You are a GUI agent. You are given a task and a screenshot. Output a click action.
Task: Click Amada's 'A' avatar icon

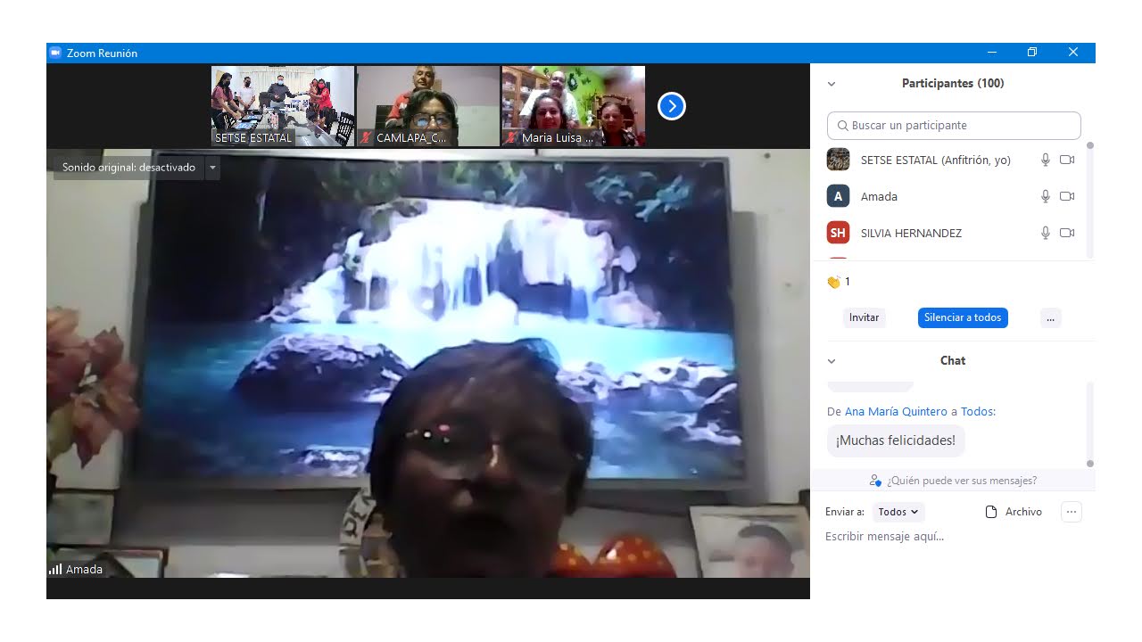tap(838, 196)
